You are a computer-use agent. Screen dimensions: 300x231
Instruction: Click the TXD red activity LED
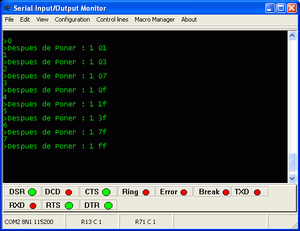click(x=257, y=192)
